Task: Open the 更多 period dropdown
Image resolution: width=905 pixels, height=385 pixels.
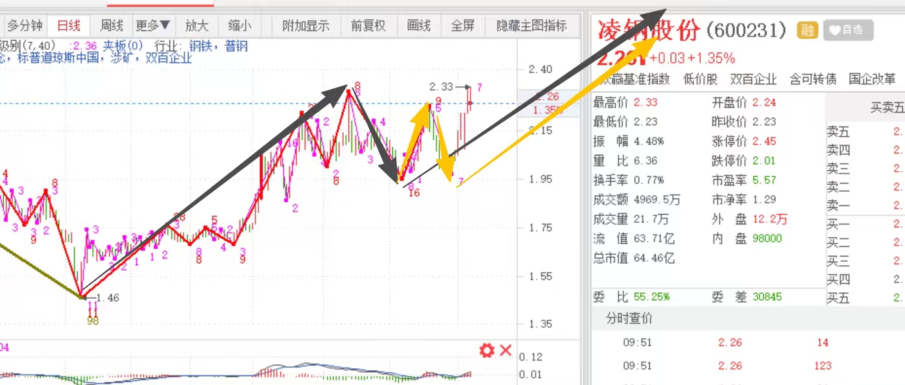Action: click(153, 26)
